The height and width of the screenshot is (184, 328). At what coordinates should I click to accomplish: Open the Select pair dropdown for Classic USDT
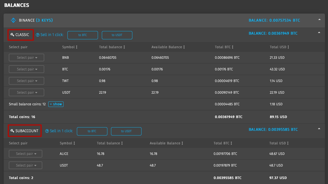[x=26, y=92]
